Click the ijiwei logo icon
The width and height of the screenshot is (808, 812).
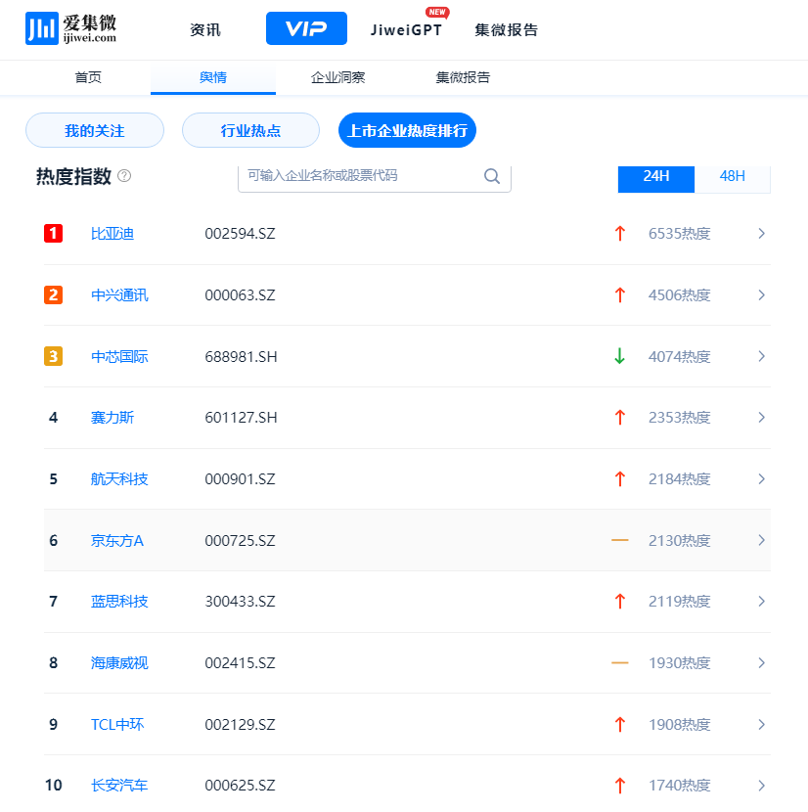[x=42, y=29]
